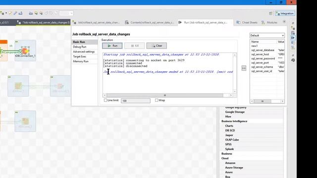
Task: Click the collapse context panel arrows button
Action: (x=244, y=68)
